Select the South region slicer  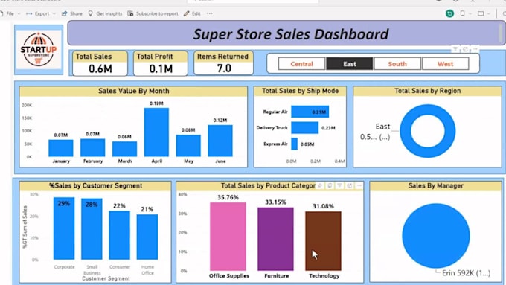[397, 64]
